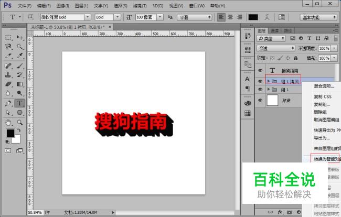Open the Paragraph panel icon
Viewport: 341px width, 217px height.
248,89
